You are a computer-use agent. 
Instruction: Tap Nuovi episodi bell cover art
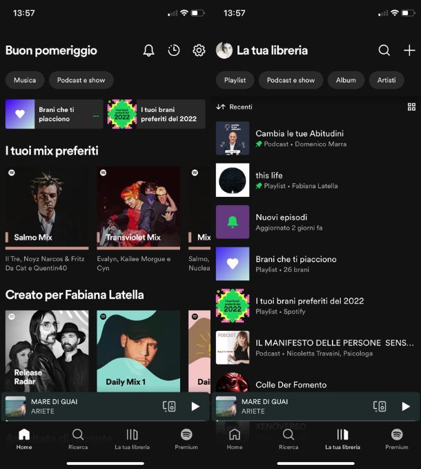click(233, 222)
